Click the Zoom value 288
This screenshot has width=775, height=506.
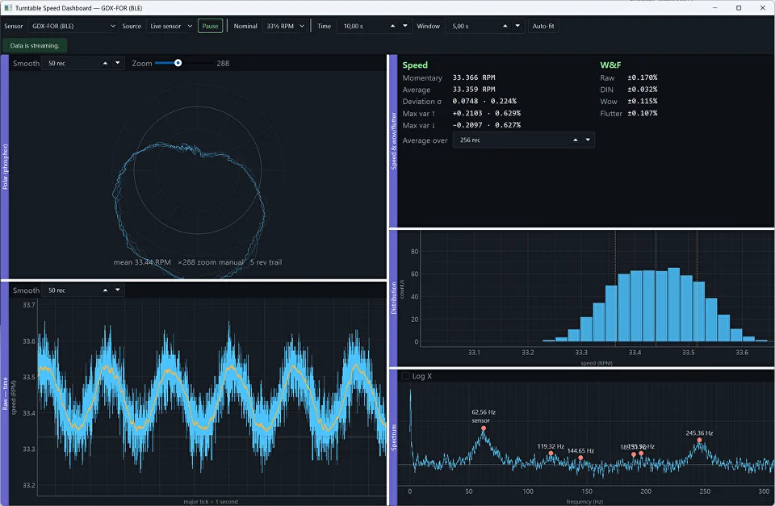[223, 63]
